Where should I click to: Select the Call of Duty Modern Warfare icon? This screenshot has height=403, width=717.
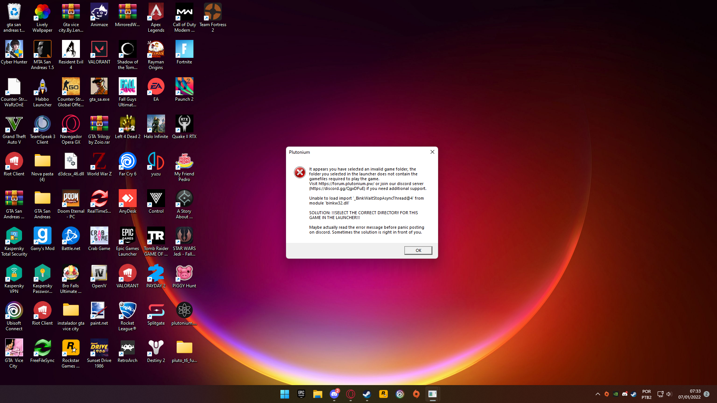(x=184, y=18)
